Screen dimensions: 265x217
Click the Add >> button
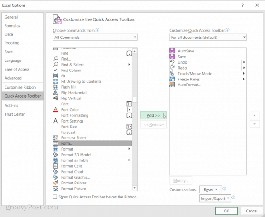pos(153,115)
